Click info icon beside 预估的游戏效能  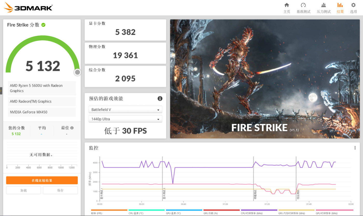(x=160, y=98)
